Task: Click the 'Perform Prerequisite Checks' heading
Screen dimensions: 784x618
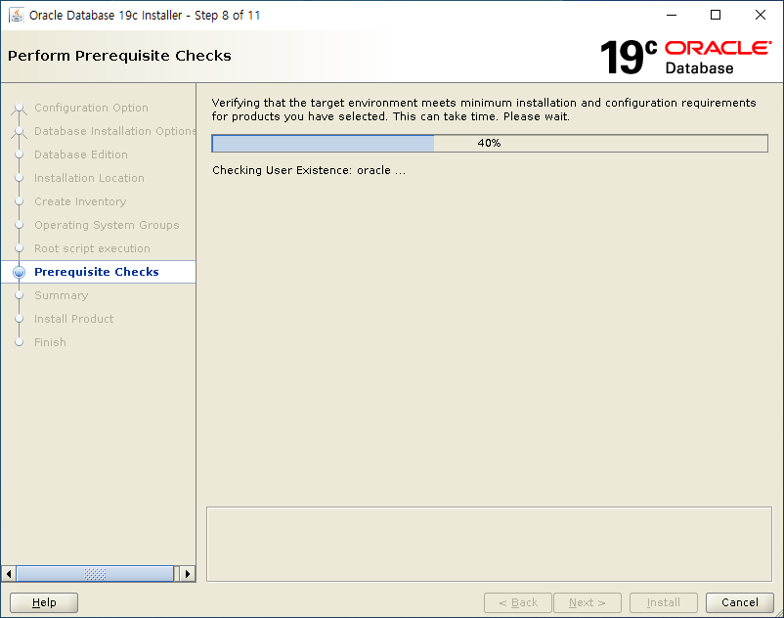Action: coord(119,56)
